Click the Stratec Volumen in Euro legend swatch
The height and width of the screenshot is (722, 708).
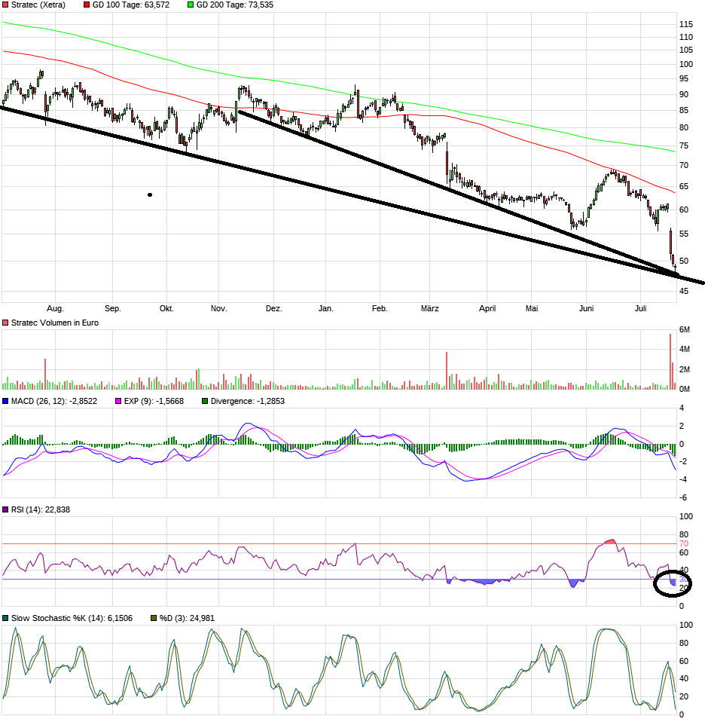pyautogui.click(x=5, y=323)
